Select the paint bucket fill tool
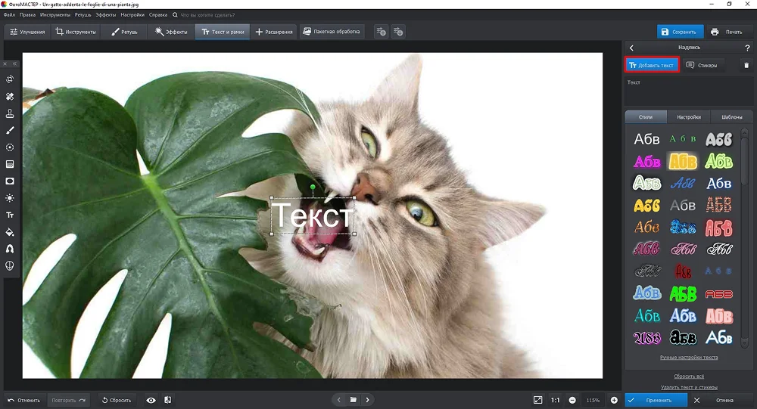 10,232
